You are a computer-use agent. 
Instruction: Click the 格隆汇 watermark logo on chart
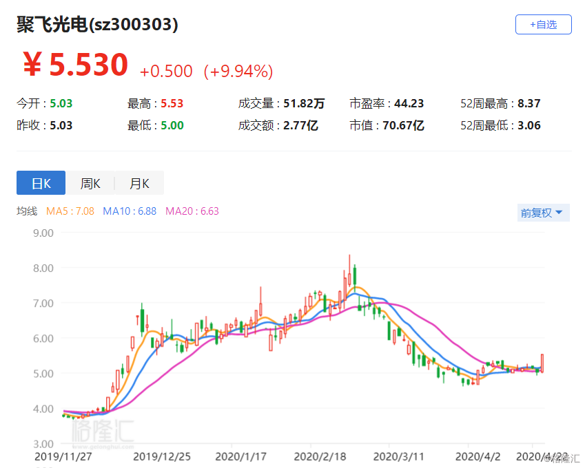click(x=103, y=433)
